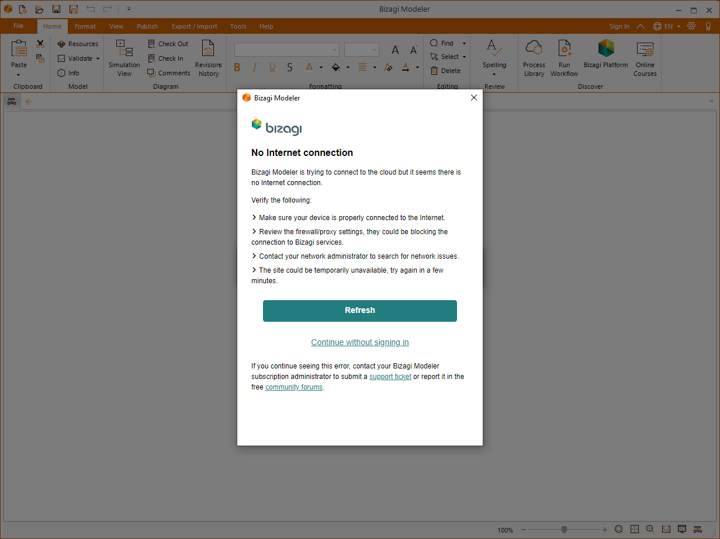Open the EN language dropdown

coord(667,26)
